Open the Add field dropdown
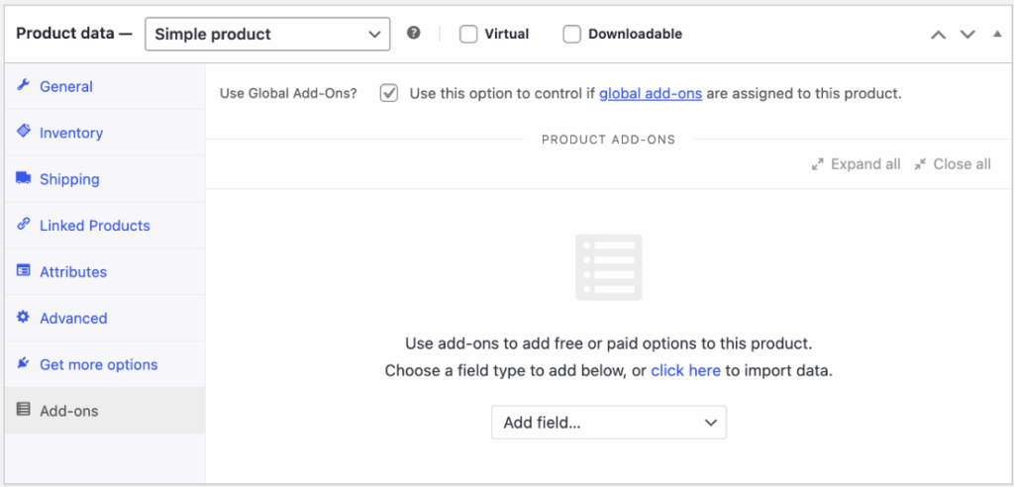 click(x=609, y=423)
